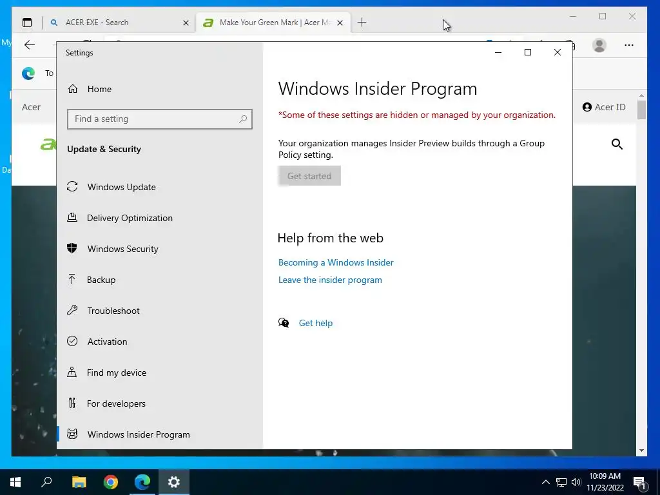Open File Explorer from taskbar

(x=79, y=482)
